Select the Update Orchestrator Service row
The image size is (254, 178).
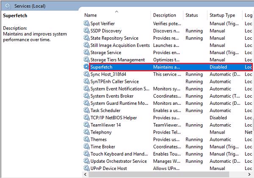click(119, 161)
